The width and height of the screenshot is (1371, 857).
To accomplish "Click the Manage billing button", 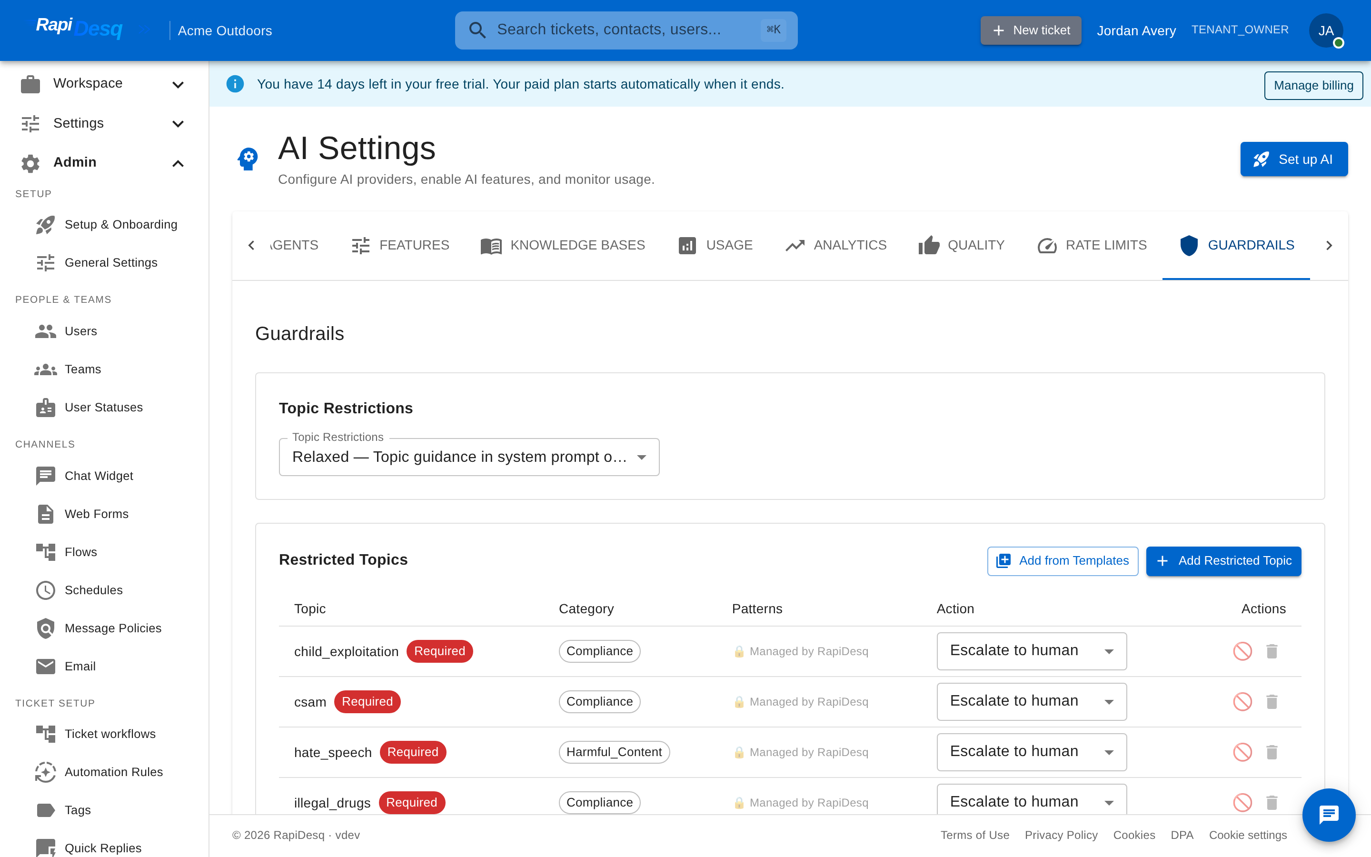I will 1313,85.
